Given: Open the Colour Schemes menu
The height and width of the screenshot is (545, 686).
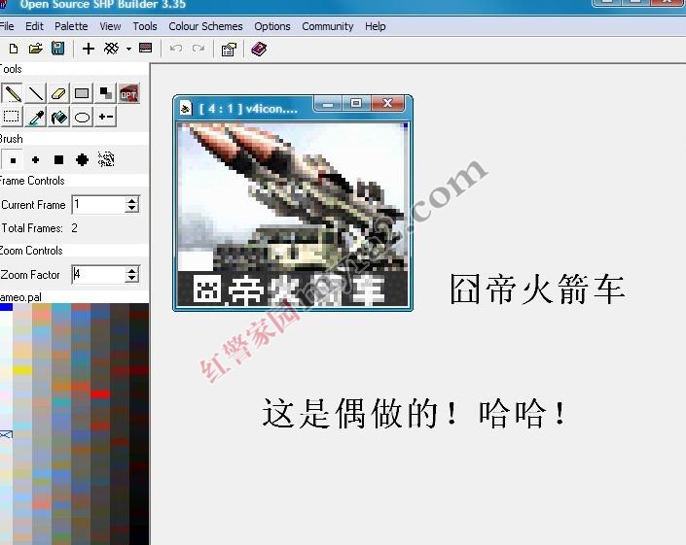Looking at the screenshot, I should coord(205,26).
